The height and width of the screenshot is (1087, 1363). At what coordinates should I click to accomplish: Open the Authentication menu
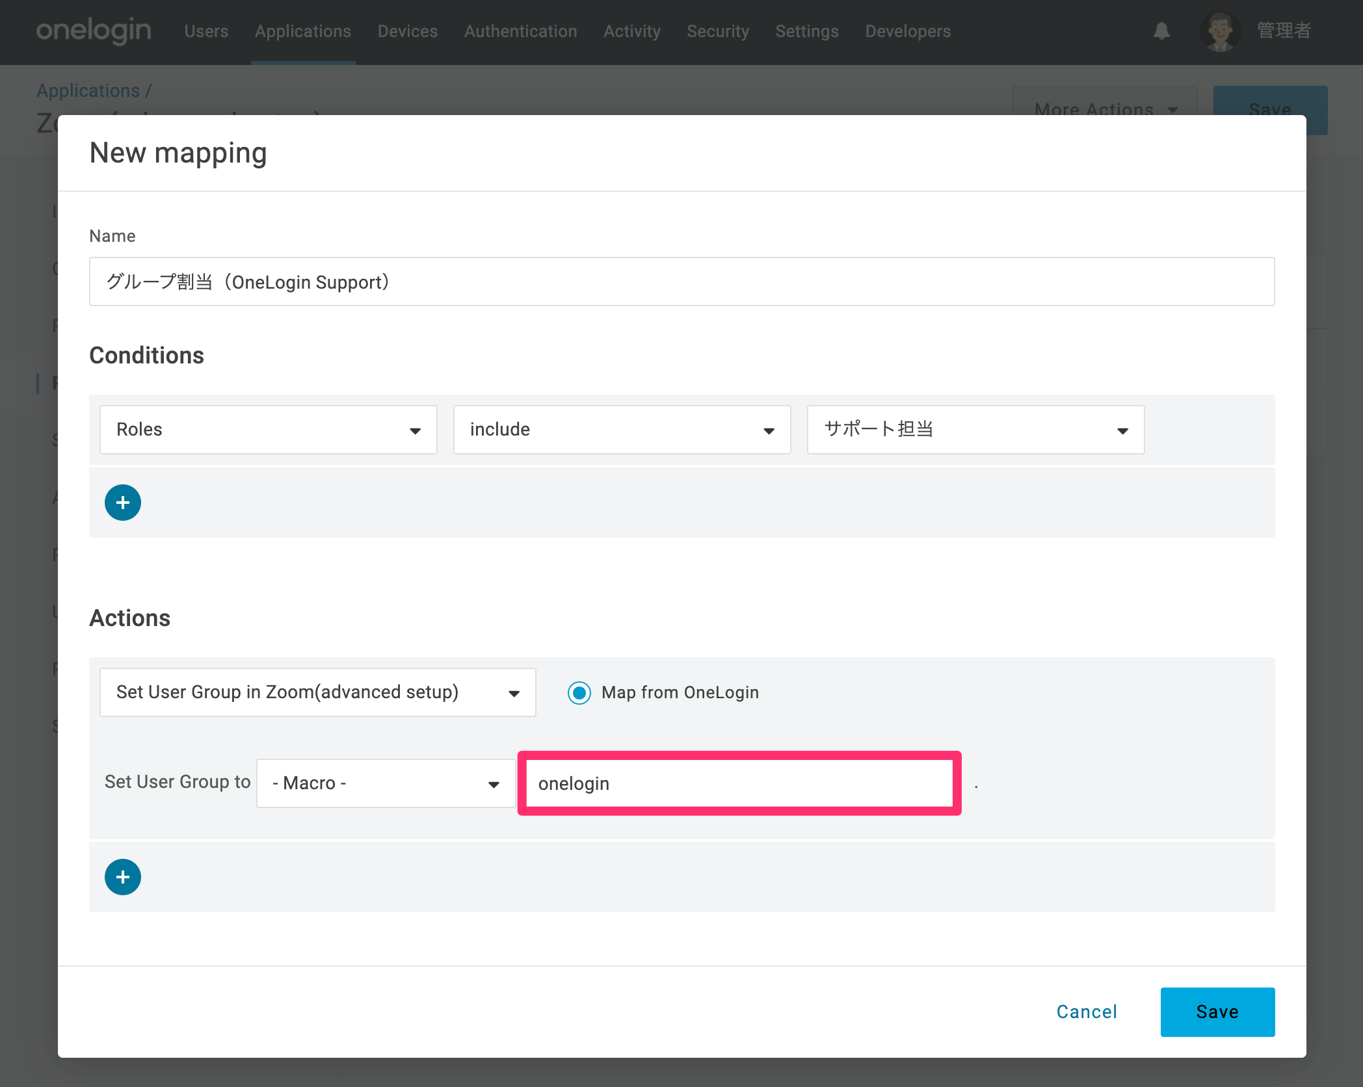pos(521,31)
